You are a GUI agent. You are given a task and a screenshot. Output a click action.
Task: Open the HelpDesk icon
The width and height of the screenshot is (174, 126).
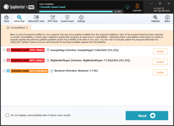click(155, 19)
